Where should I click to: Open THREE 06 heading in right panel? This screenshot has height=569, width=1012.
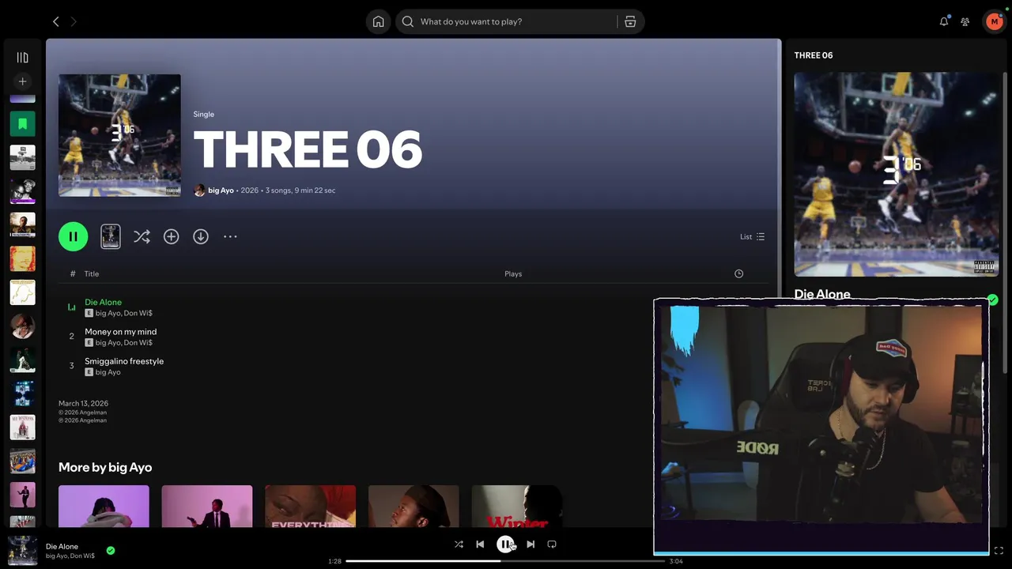point(814,55)
